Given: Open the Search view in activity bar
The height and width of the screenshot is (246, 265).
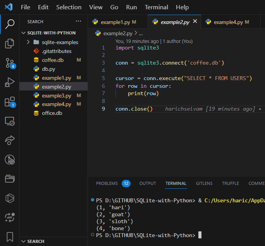Looking at the screenshot, I should 10,24.
